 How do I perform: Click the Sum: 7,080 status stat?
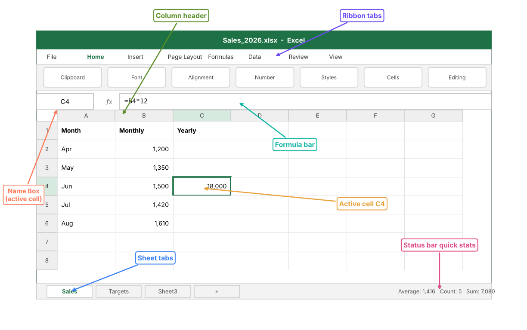click(480, 291)
